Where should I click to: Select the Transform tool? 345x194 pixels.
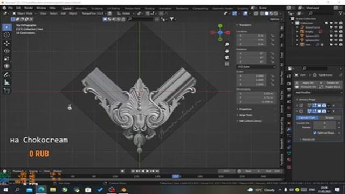click(7, 66)
